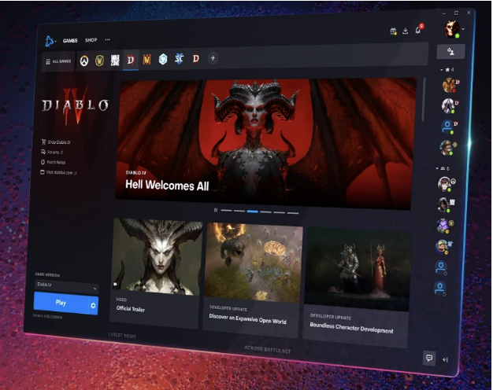
Task: Click the first favorite friend avatar
Action: [449, 85]
